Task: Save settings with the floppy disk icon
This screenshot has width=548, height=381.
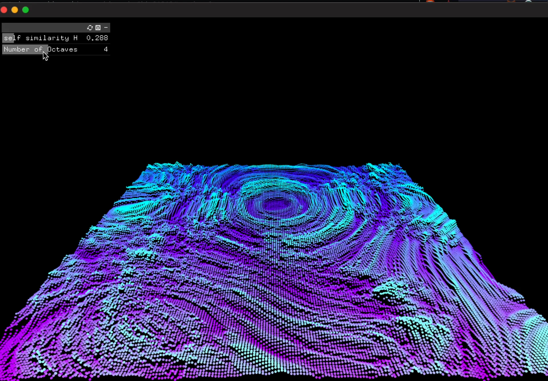Action: [98, 28]
